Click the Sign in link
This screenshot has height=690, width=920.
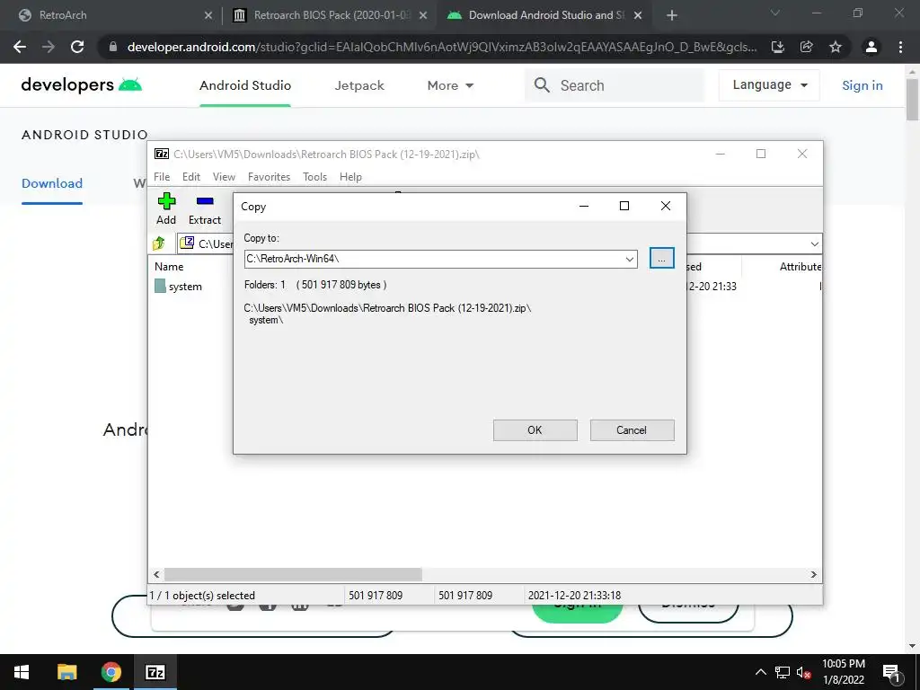(862, 85)
